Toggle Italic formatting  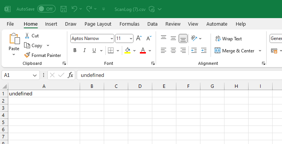[x=84, y=51]
